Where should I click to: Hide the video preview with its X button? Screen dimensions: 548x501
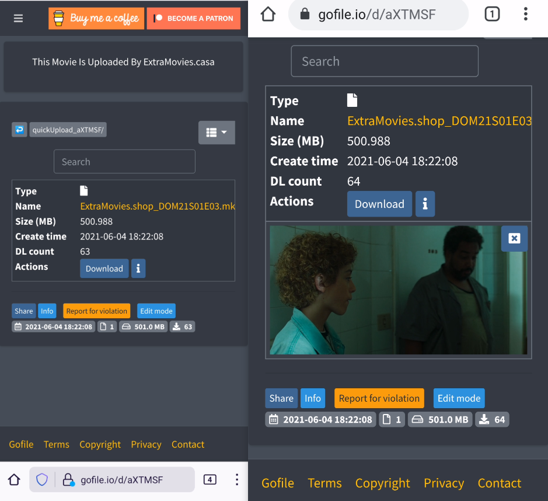(514, 239)
